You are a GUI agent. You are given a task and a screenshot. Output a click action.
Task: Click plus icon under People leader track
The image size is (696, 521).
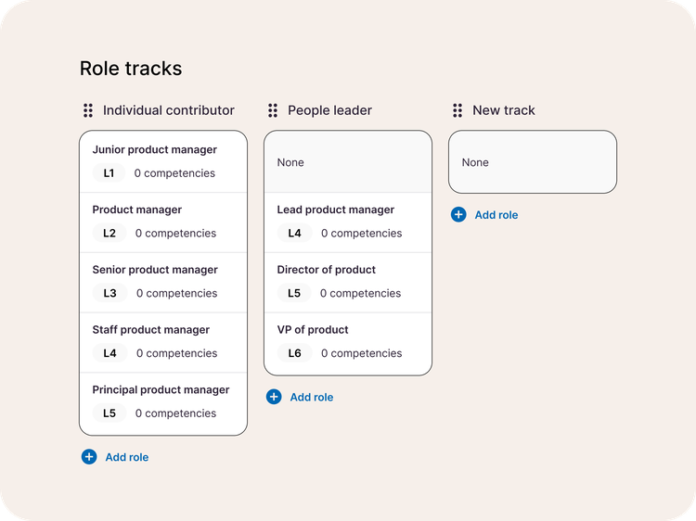point(274,397)
